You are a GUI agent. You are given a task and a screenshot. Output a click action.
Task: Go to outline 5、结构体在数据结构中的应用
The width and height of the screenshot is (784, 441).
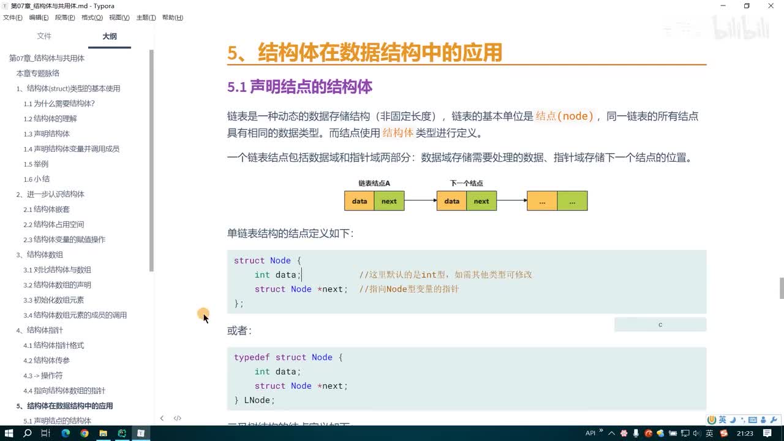(x=64, y=405)
